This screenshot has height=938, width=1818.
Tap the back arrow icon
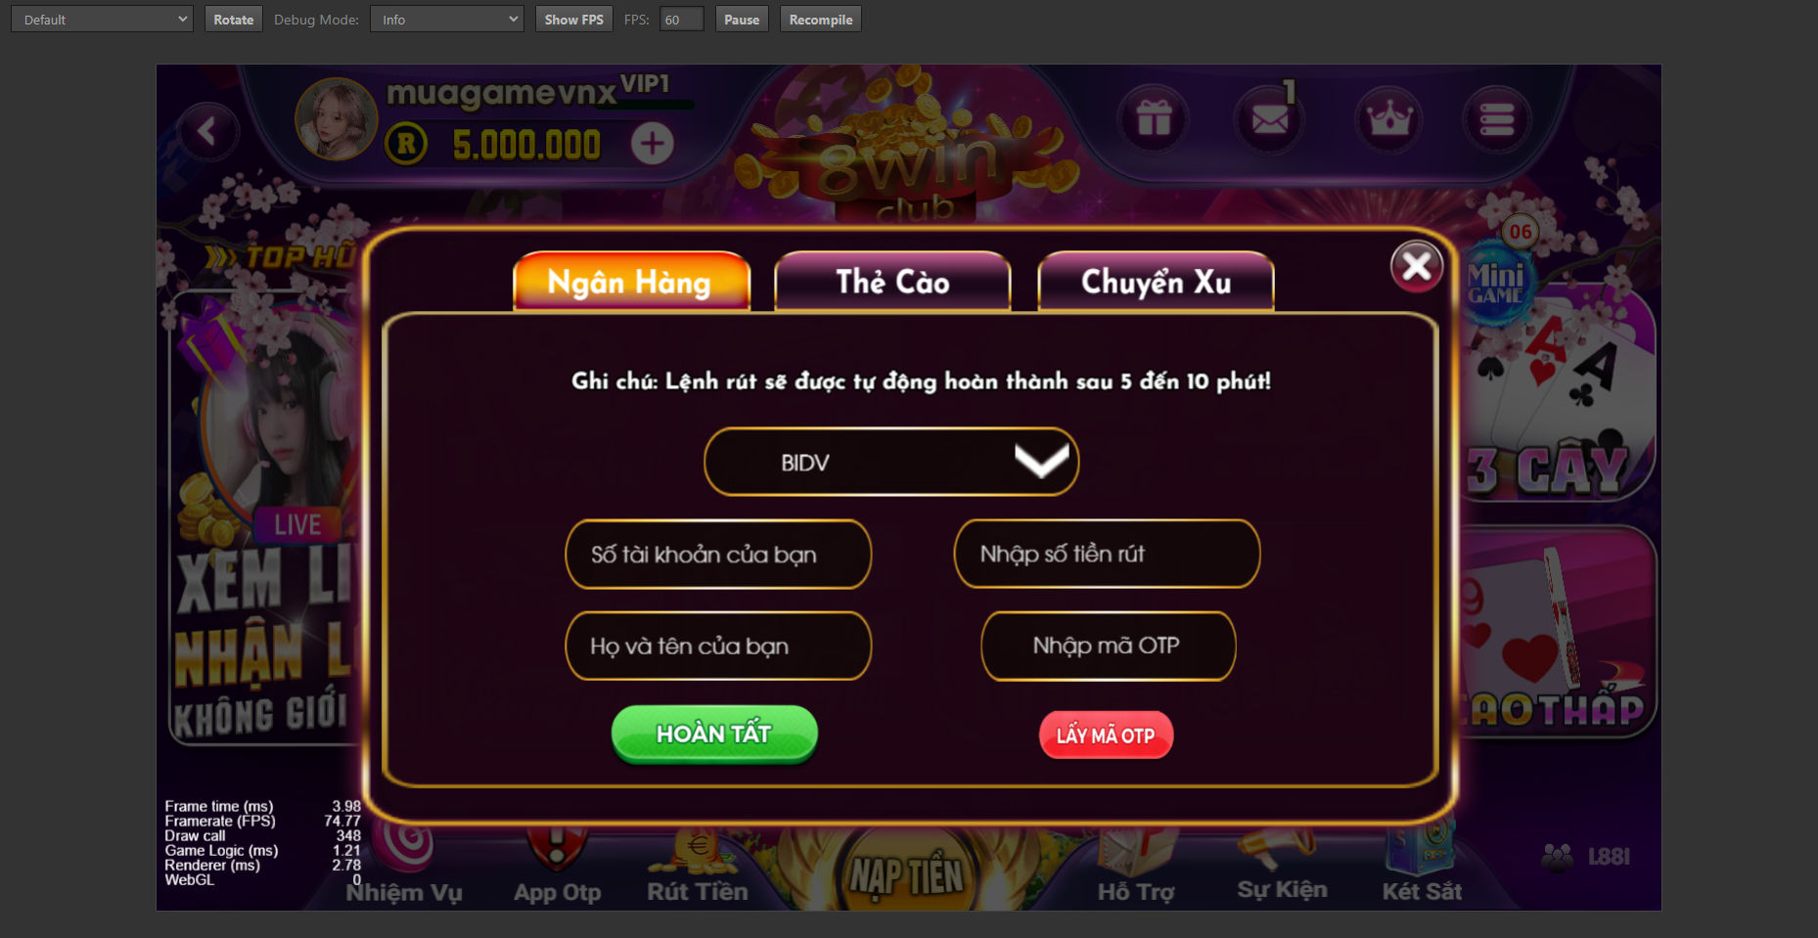[x=207, y=131]
